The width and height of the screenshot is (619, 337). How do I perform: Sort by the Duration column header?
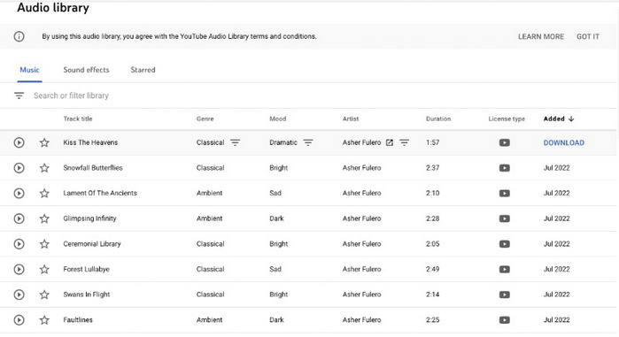pyautogui.click(x=438, y=119)
